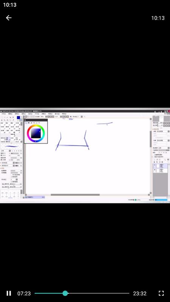Image resolution: width=170 pixels, height=302 pixels.
Task: Click the blue foreground color swatch
Action: coord(18,117)
